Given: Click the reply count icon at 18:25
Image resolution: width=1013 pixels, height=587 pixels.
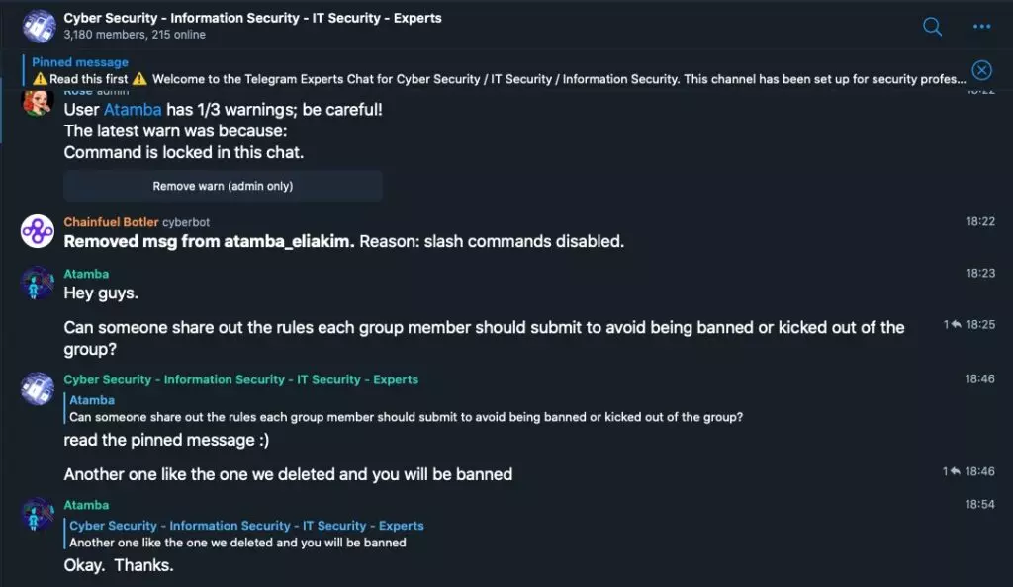Looking at the screenshot, I should click(x=952, y=324).
